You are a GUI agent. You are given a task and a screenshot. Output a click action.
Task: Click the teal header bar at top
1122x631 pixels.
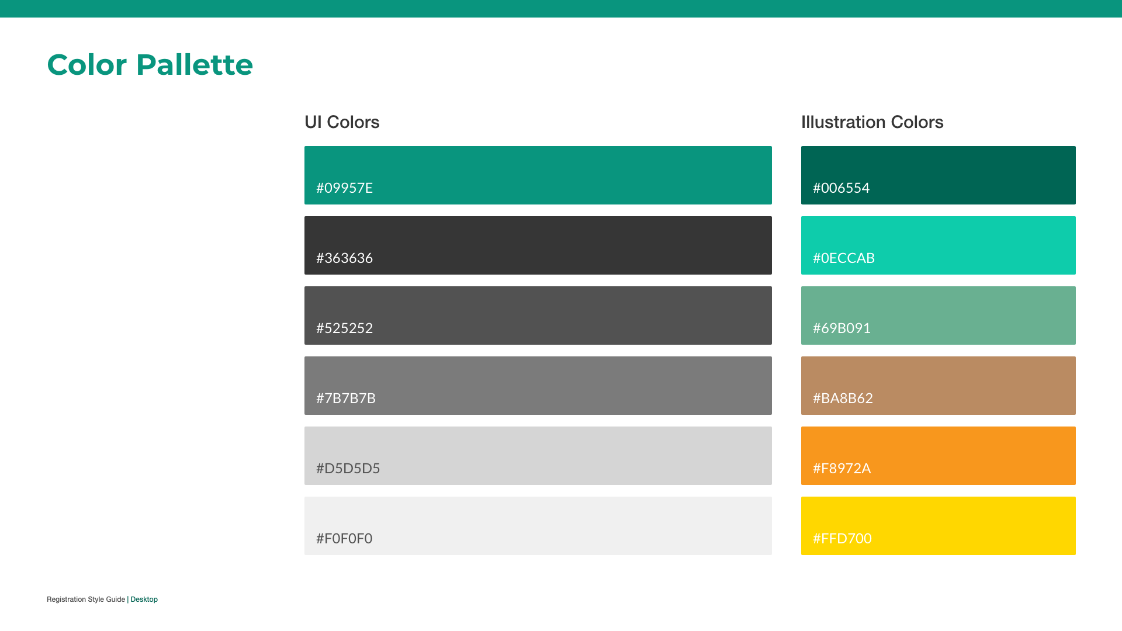point(561,8)
